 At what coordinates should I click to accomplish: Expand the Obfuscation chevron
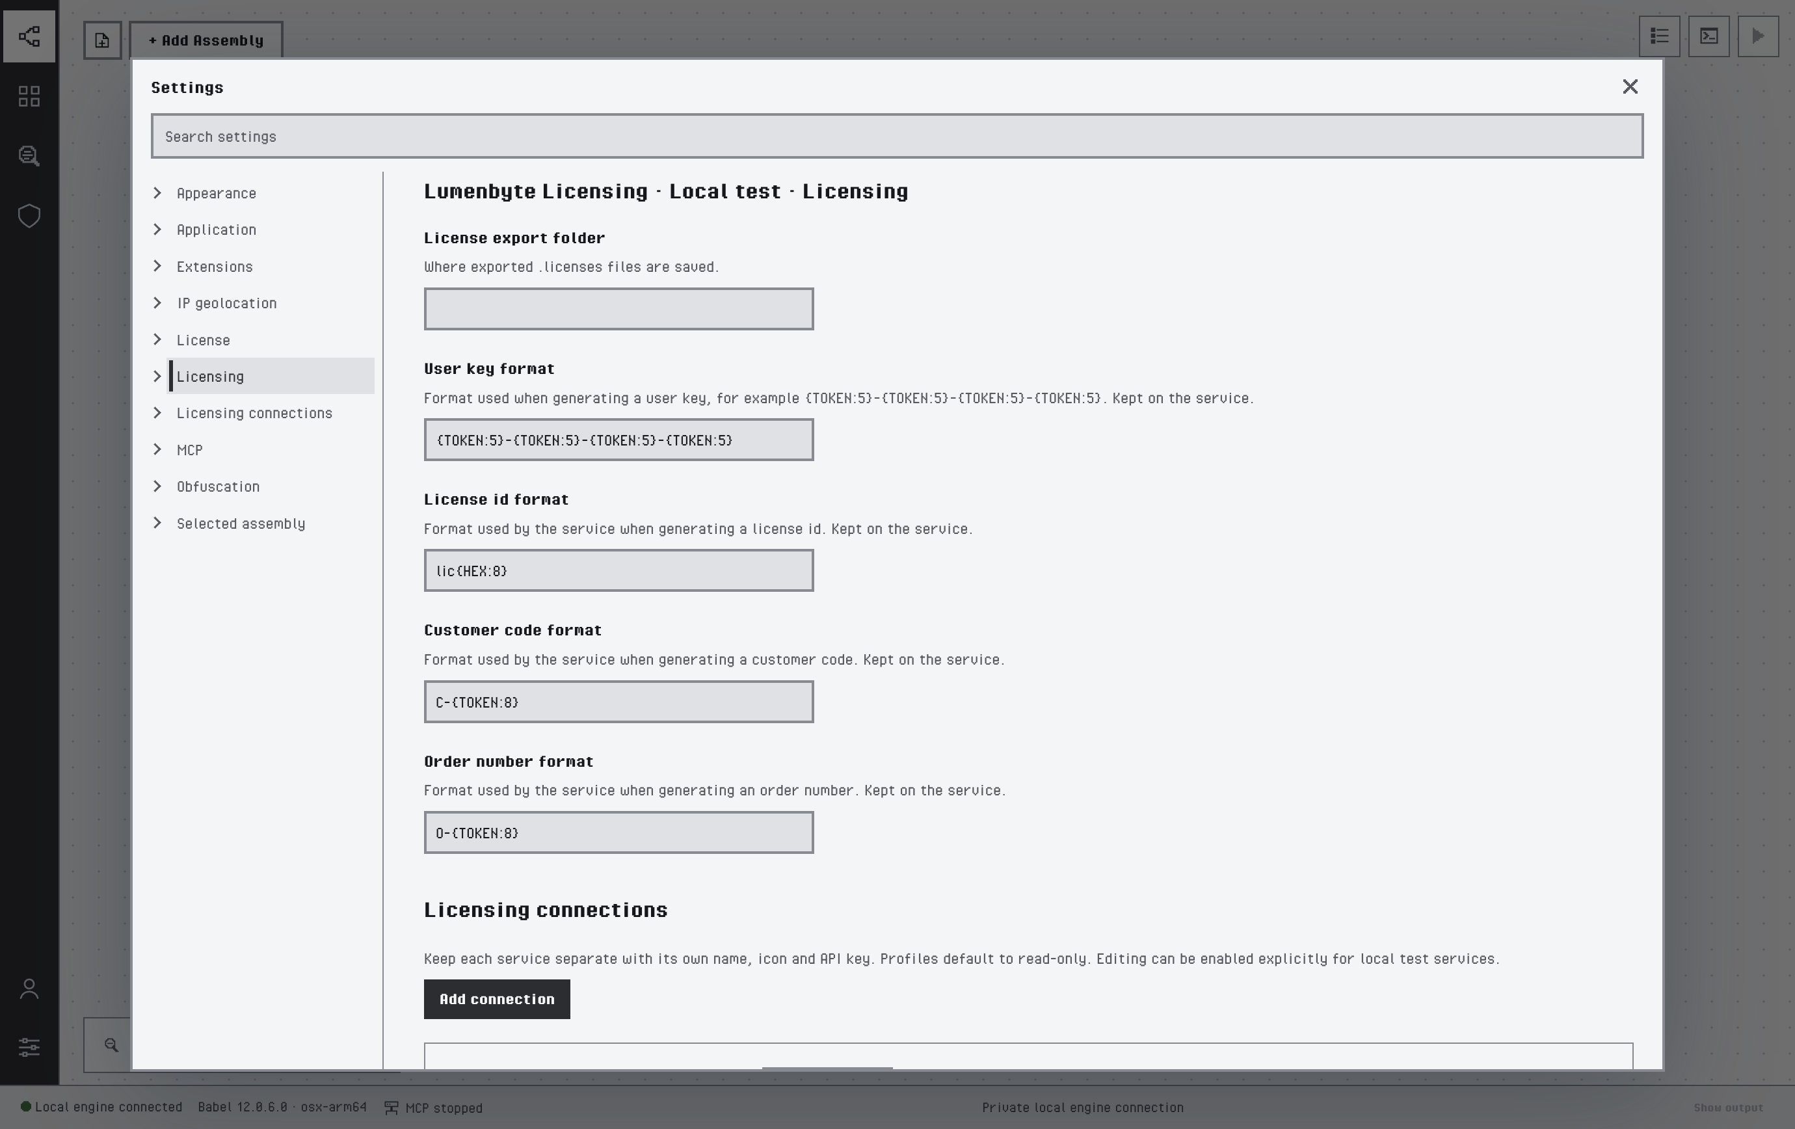click(157, 486)
